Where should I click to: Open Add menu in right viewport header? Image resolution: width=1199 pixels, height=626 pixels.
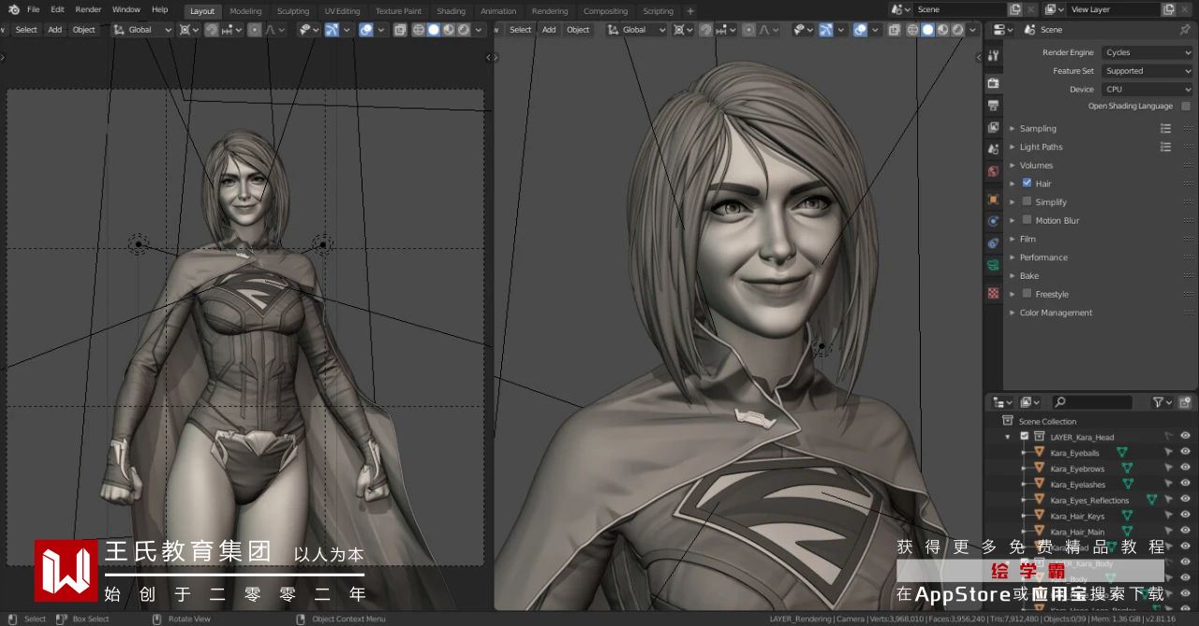[549, 30]
